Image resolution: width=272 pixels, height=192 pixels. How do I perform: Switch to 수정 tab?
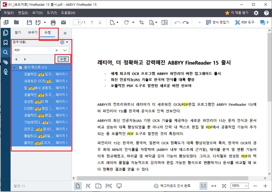(48, 32)
